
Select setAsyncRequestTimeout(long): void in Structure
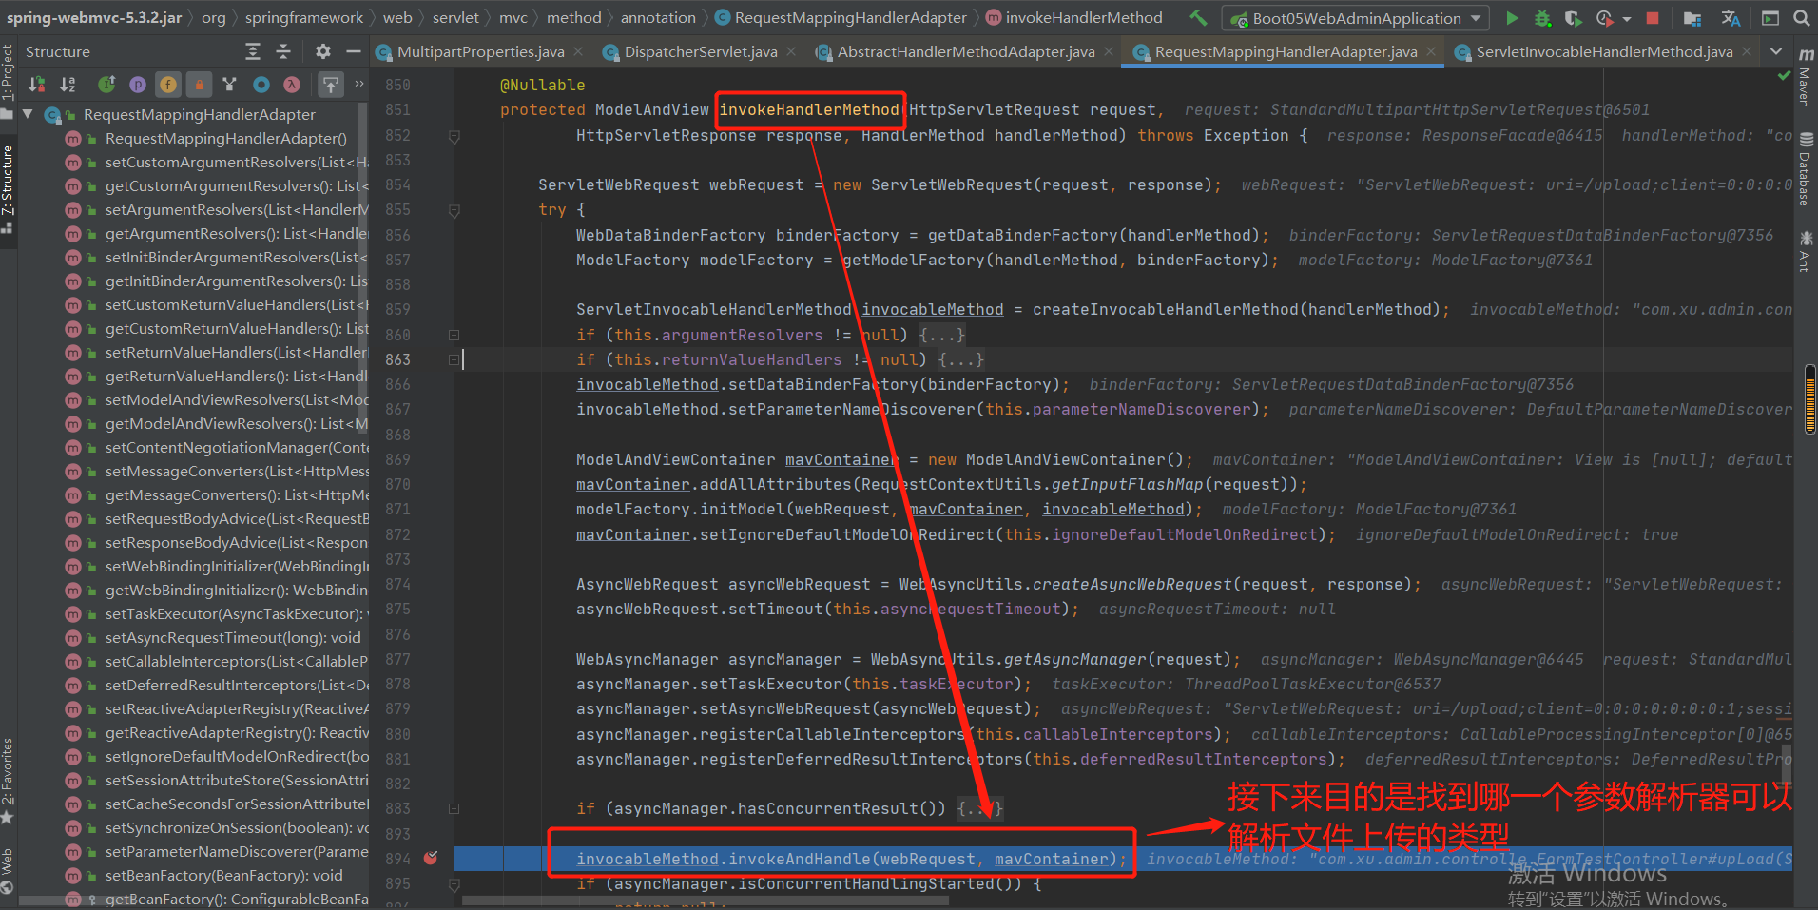click(233, 637)
